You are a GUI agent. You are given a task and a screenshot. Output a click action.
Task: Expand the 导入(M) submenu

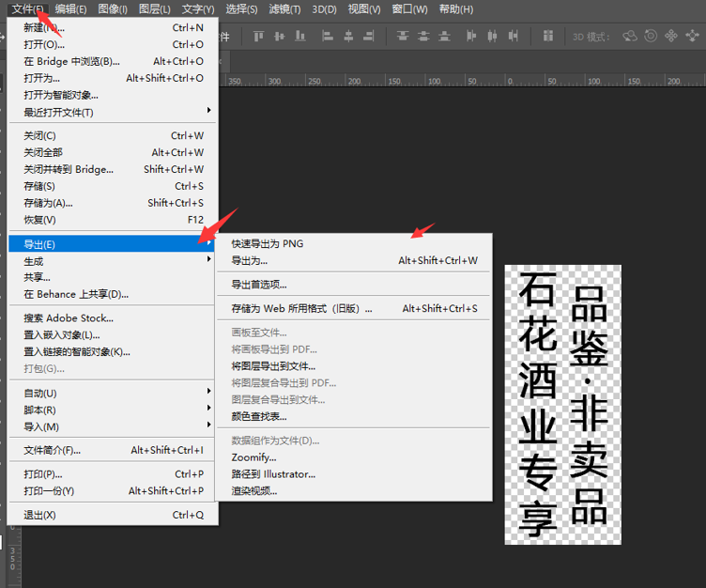113,426
